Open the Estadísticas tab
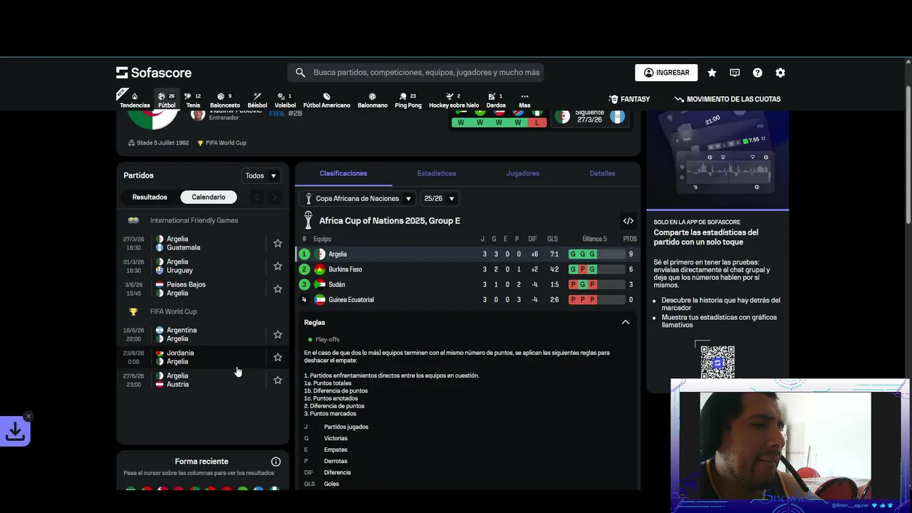 point(437,173)
